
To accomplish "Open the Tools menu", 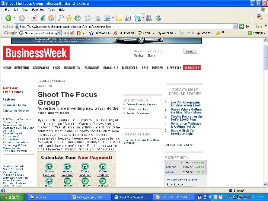I will tap(51, 10).
